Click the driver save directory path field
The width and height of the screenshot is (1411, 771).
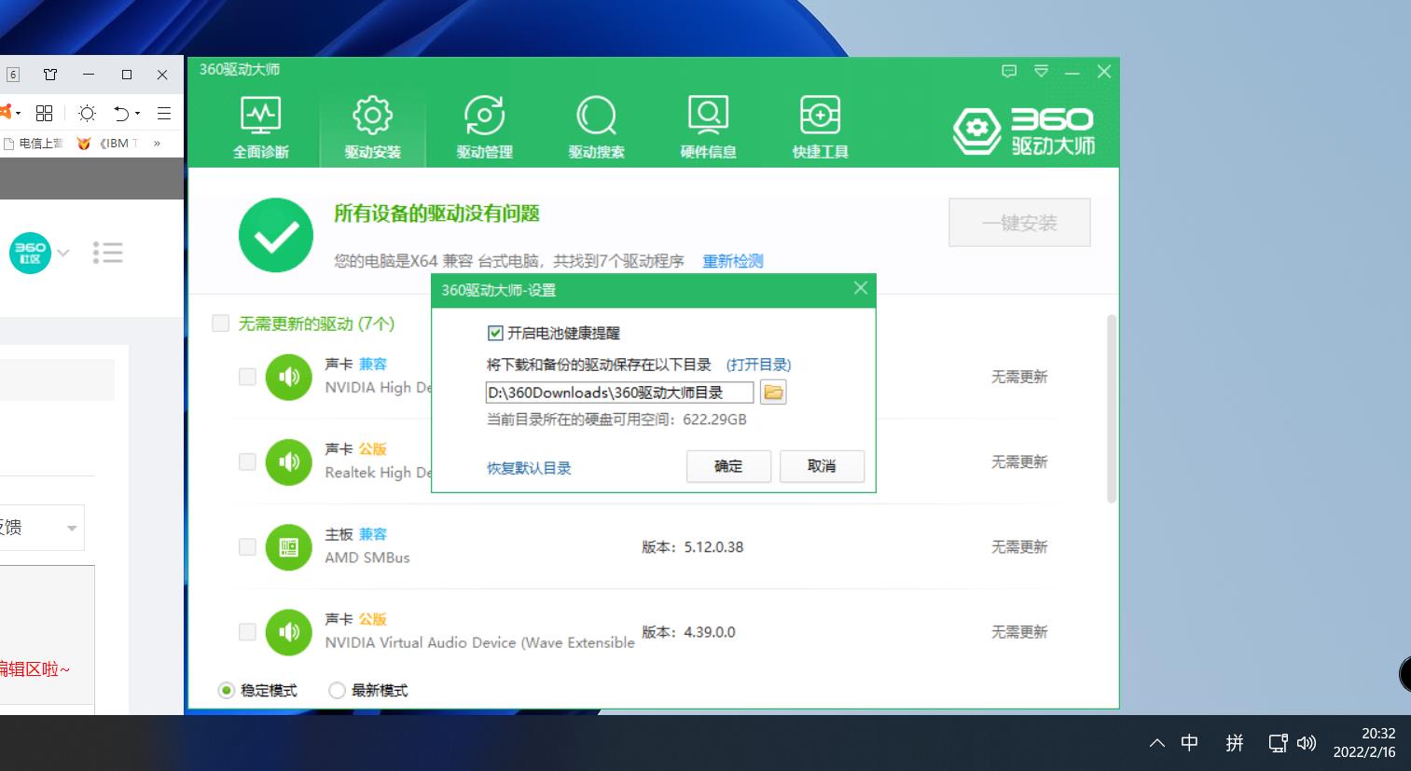click(619, 392)
